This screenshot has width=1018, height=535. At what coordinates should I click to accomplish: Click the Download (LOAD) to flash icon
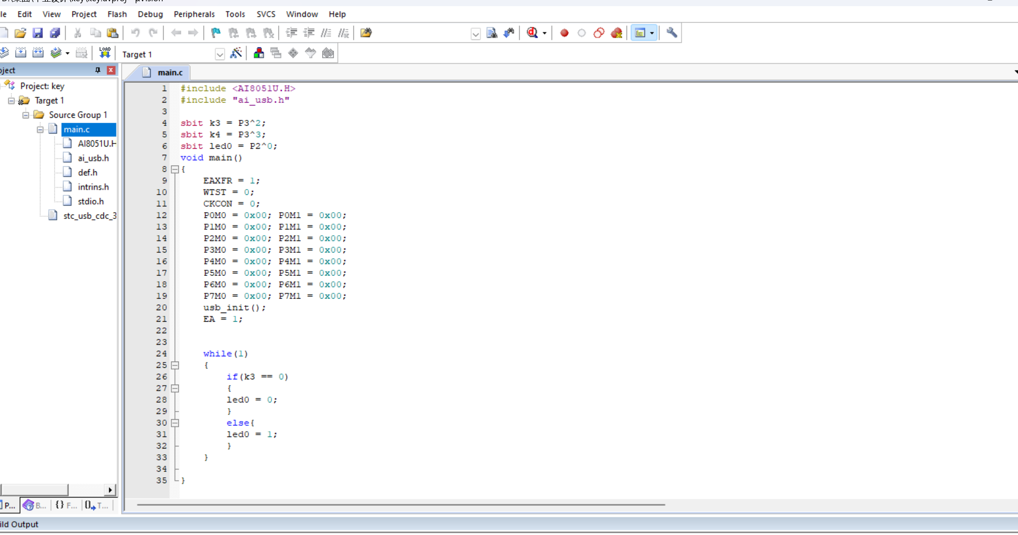pyautogui.click(x=105, y=53)
